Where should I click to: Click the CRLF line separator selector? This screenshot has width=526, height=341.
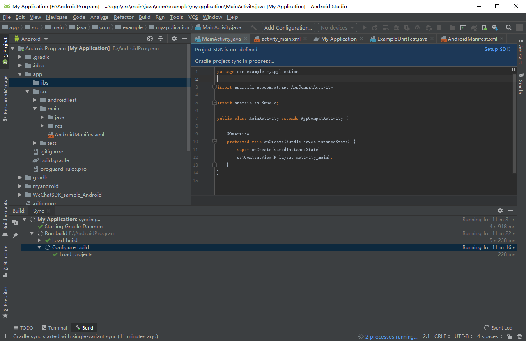tap(442, 336)
